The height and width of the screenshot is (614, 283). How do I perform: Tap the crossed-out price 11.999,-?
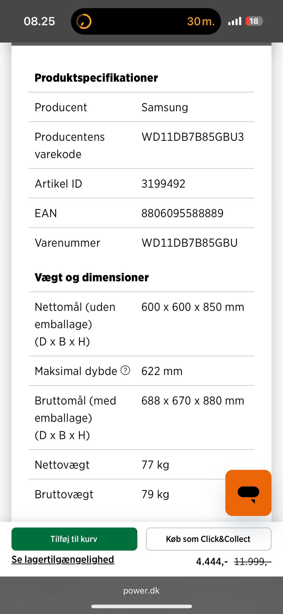[x=253, y=561]
